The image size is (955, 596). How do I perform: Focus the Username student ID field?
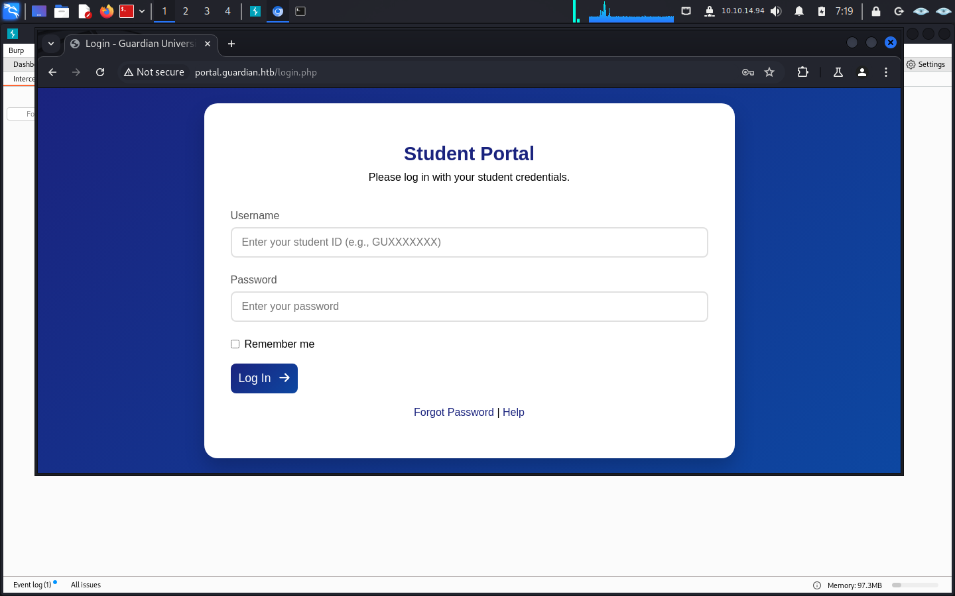click(470, 242)
